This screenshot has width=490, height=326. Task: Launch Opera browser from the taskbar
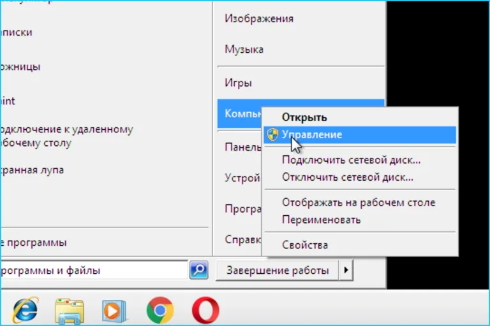click(205, 310)
